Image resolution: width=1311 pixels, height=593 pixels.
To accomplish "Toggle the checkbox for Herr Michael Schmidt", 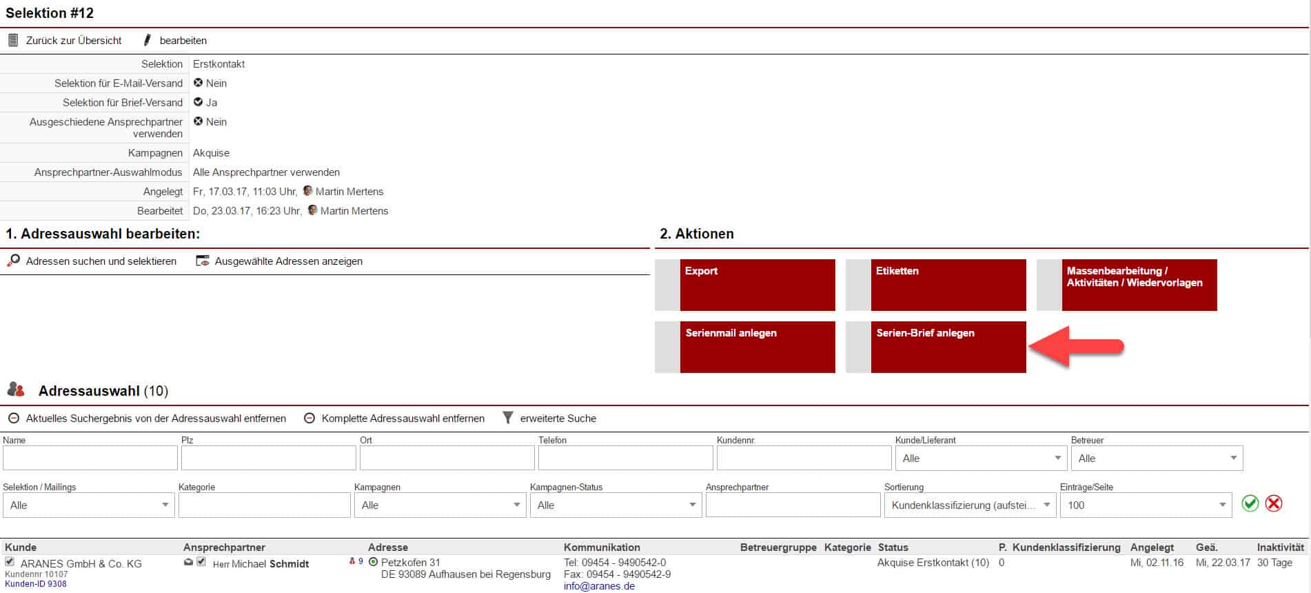I will click(201, 562).
